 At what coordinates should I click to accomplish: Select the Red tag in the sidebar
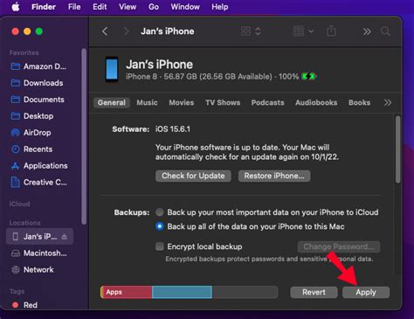click(x=24, y=305)
